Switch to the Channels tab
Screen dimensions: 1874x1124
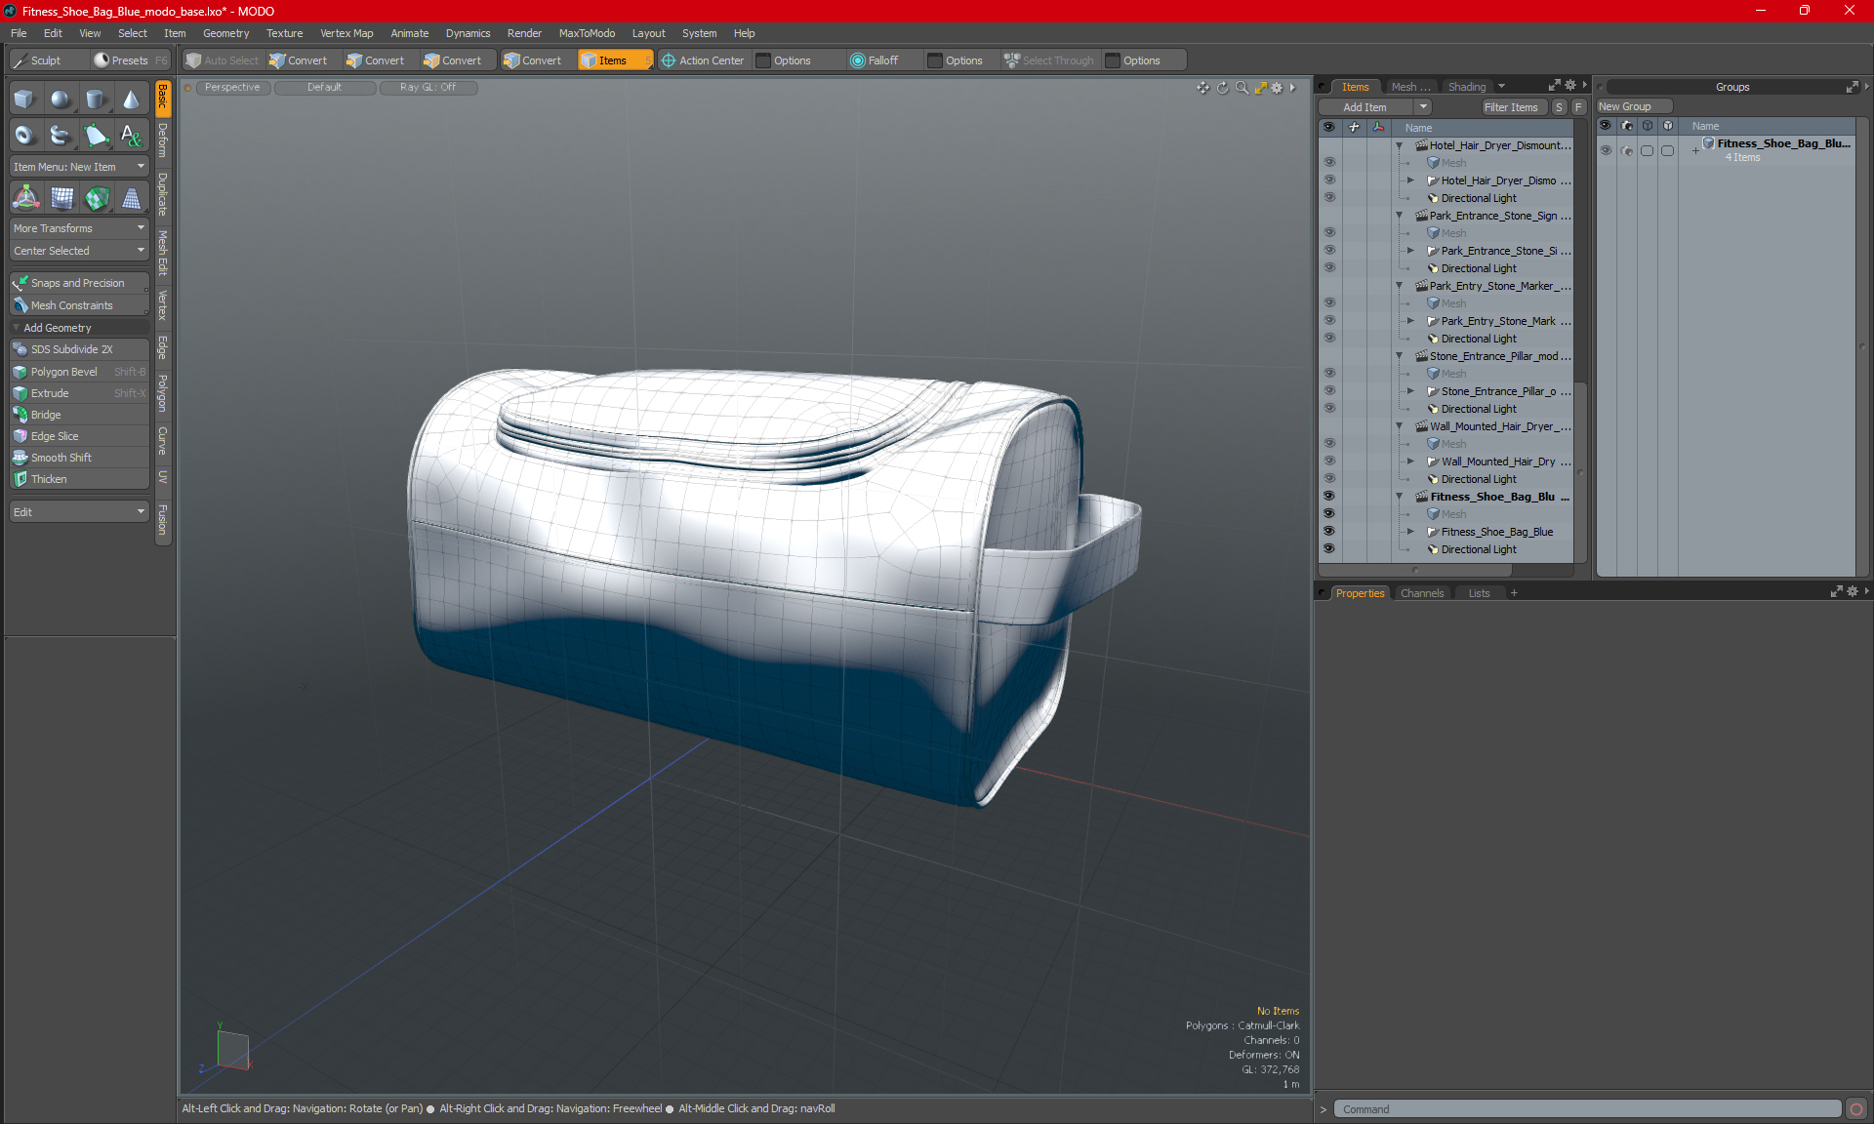tap(1421, 593)
